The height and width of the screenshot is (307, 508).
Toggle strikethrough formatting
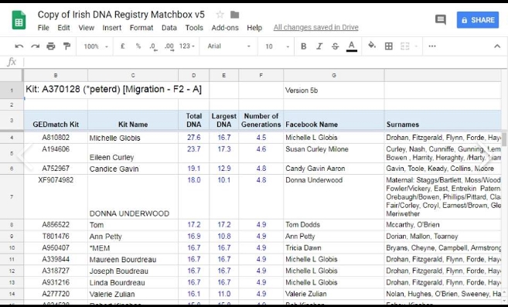coord(336,46)
